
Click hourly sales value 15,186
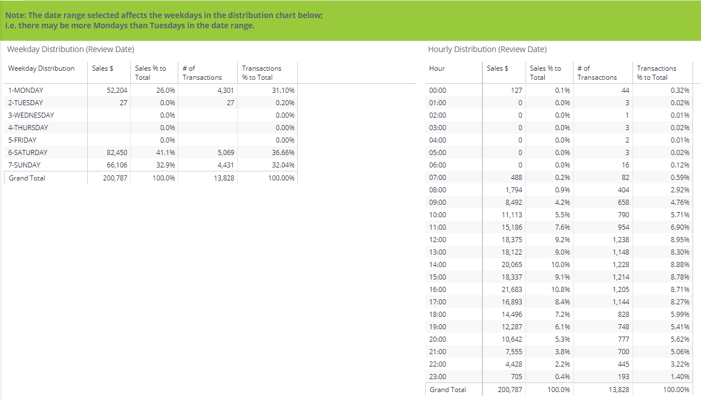(512, 227)
